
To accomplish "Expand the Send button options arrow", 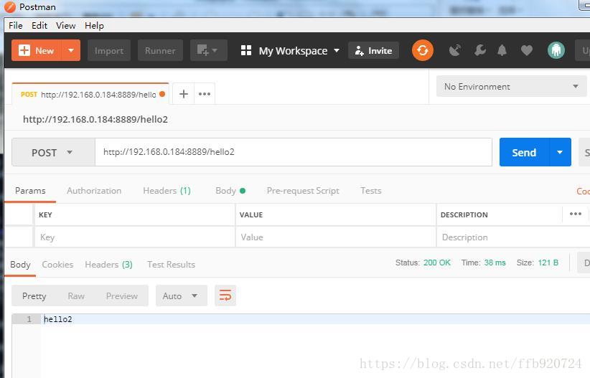I will [560, 152].
